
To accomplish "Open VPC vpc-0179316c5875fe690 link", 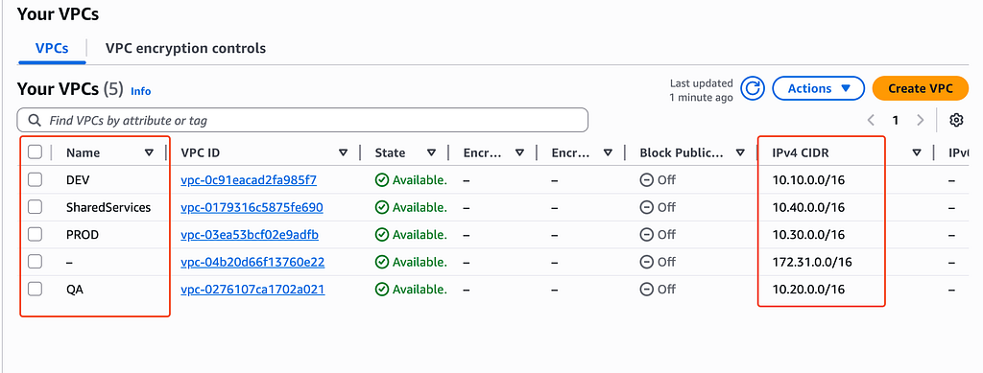I will pos(252,207).
